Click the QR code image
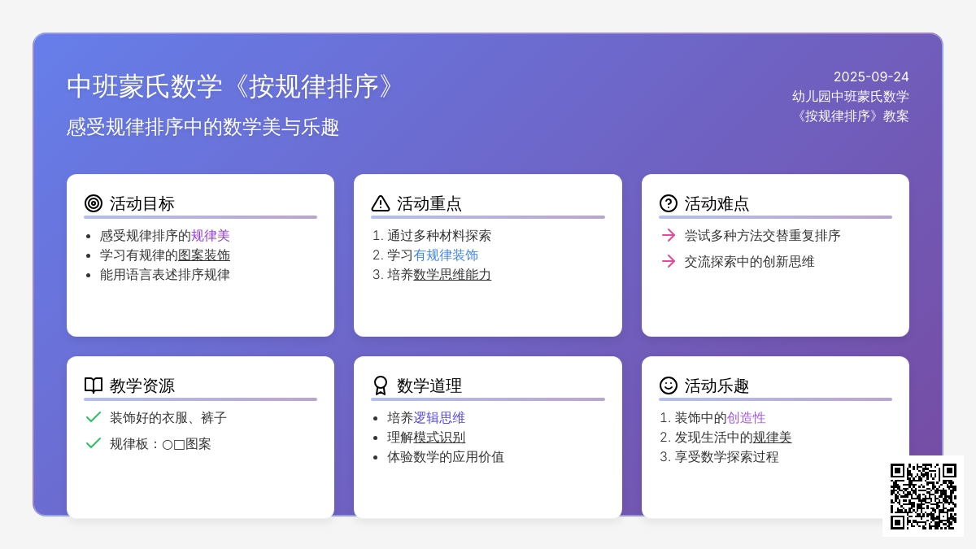The width and height of the screenshot is (976, 549). pyautogui.click(x=923, y=496)
